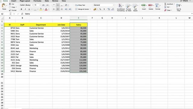Apply accounting currency number format
This screenshot has width=193, height=109.
95,9
